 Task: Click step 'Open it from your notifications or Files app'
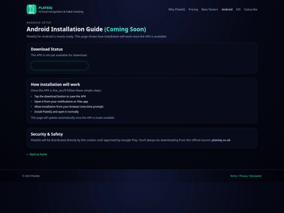pos(61,102)
